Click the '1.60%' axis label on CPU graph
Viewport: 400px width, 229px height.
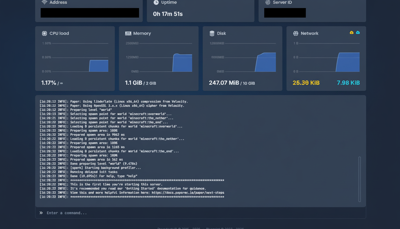(47, 44)
